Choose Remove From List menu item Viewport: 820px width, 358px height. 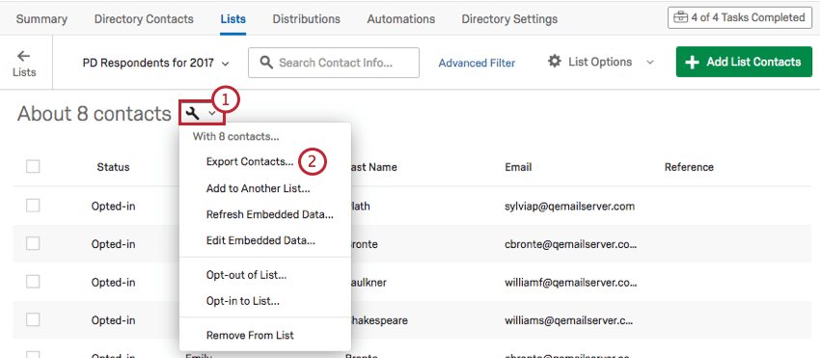coord(250,335)
